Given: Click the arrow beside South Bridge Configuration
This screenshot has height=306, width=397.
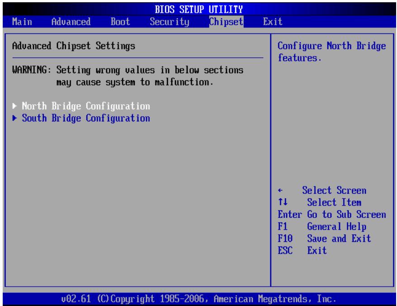Looking at the screenshot, I should [x=14, y=118].
